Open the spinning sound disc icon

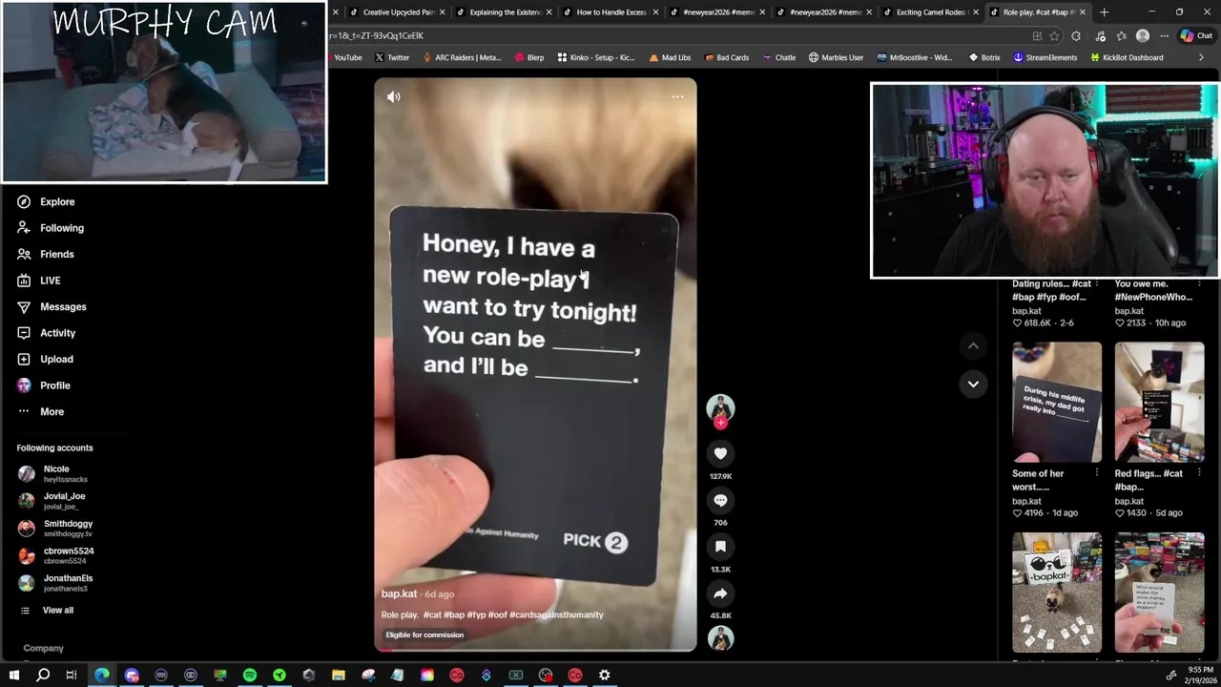coord(720,638)
